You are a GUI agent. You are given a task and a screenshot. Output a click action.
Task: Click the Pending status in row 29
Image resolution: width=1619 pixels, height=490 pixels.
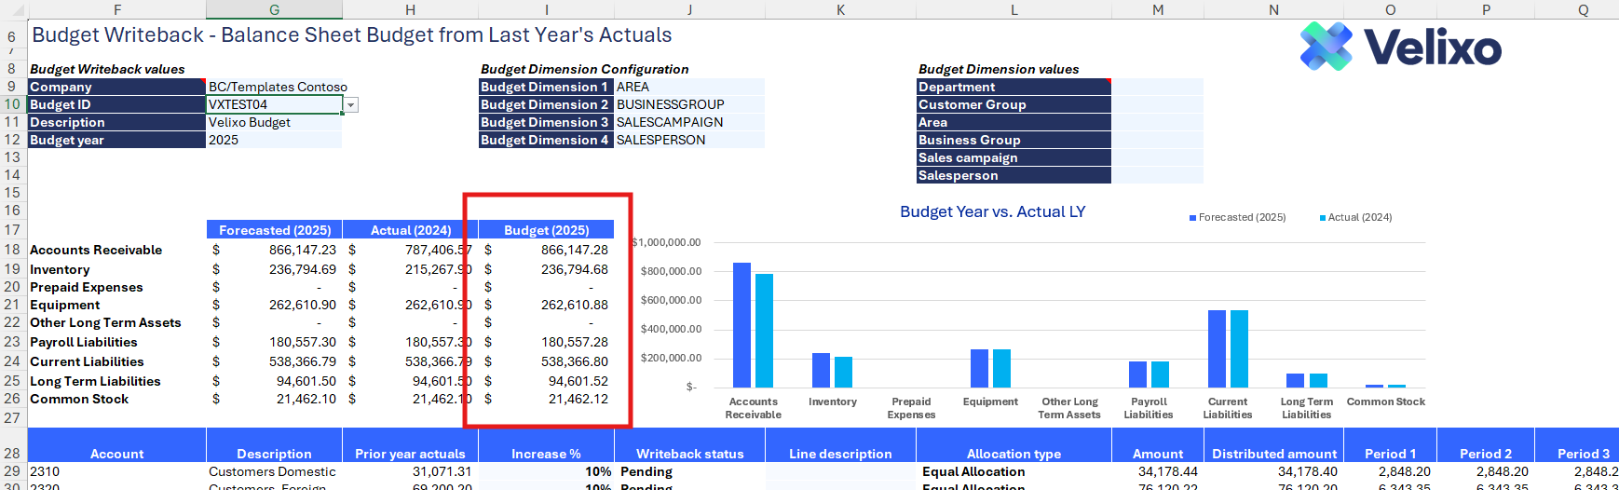[646, 471]
